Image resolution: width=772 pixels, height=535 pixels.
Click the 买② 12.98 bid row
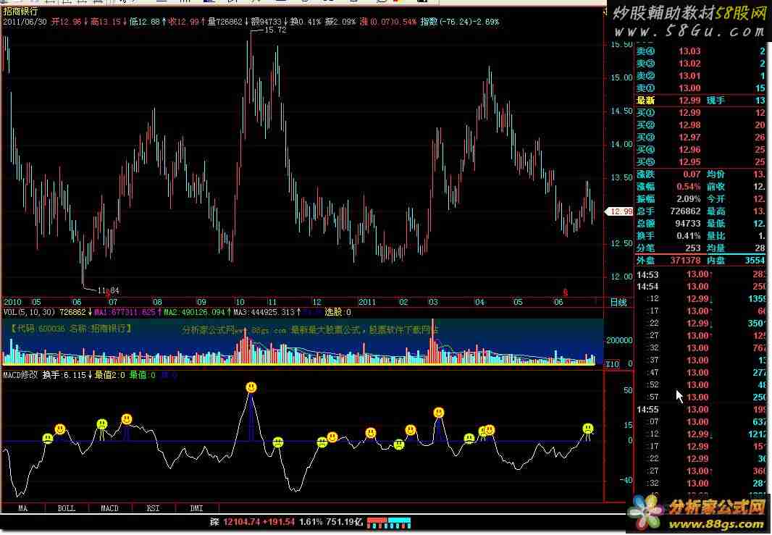(702, 125)
